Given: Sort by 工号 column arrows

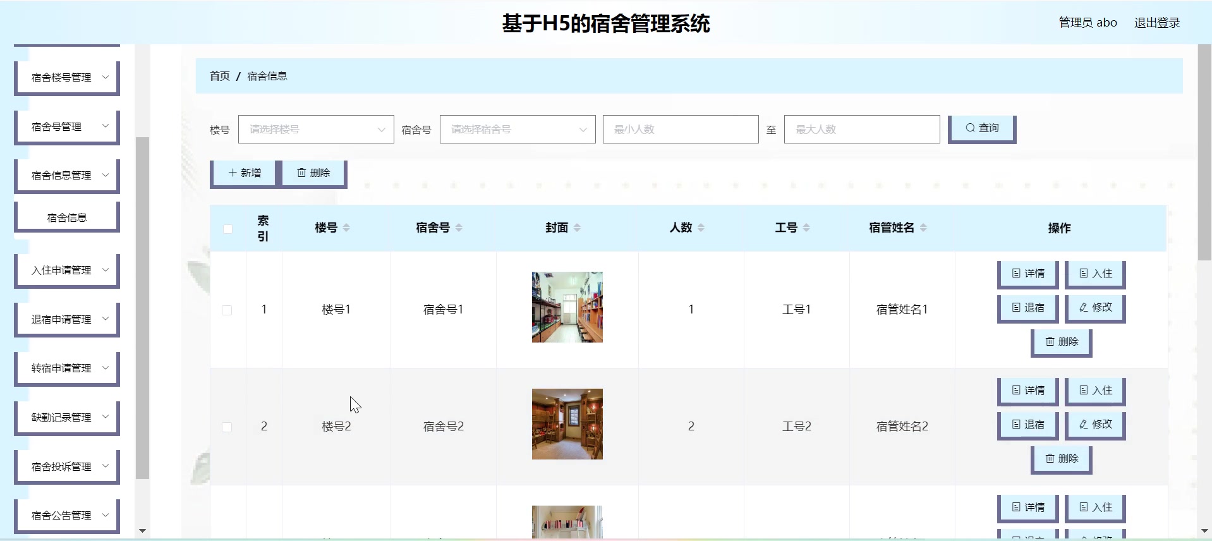Looking at the screenshot, I should tap(806, 228).
